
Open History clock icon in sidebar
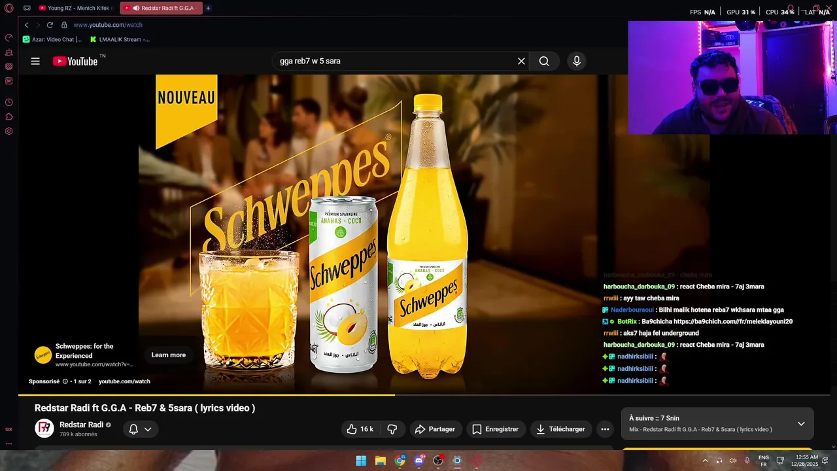pos(9,103)
